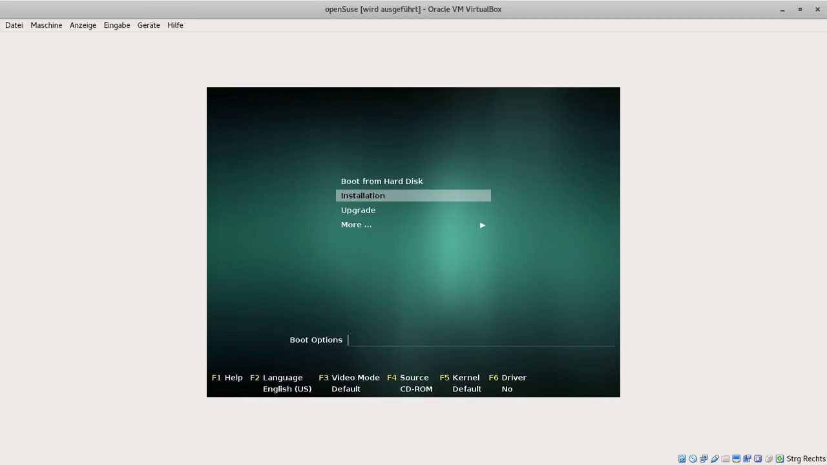
Task: Open the Eingabe menu
Action: [117, 25]
